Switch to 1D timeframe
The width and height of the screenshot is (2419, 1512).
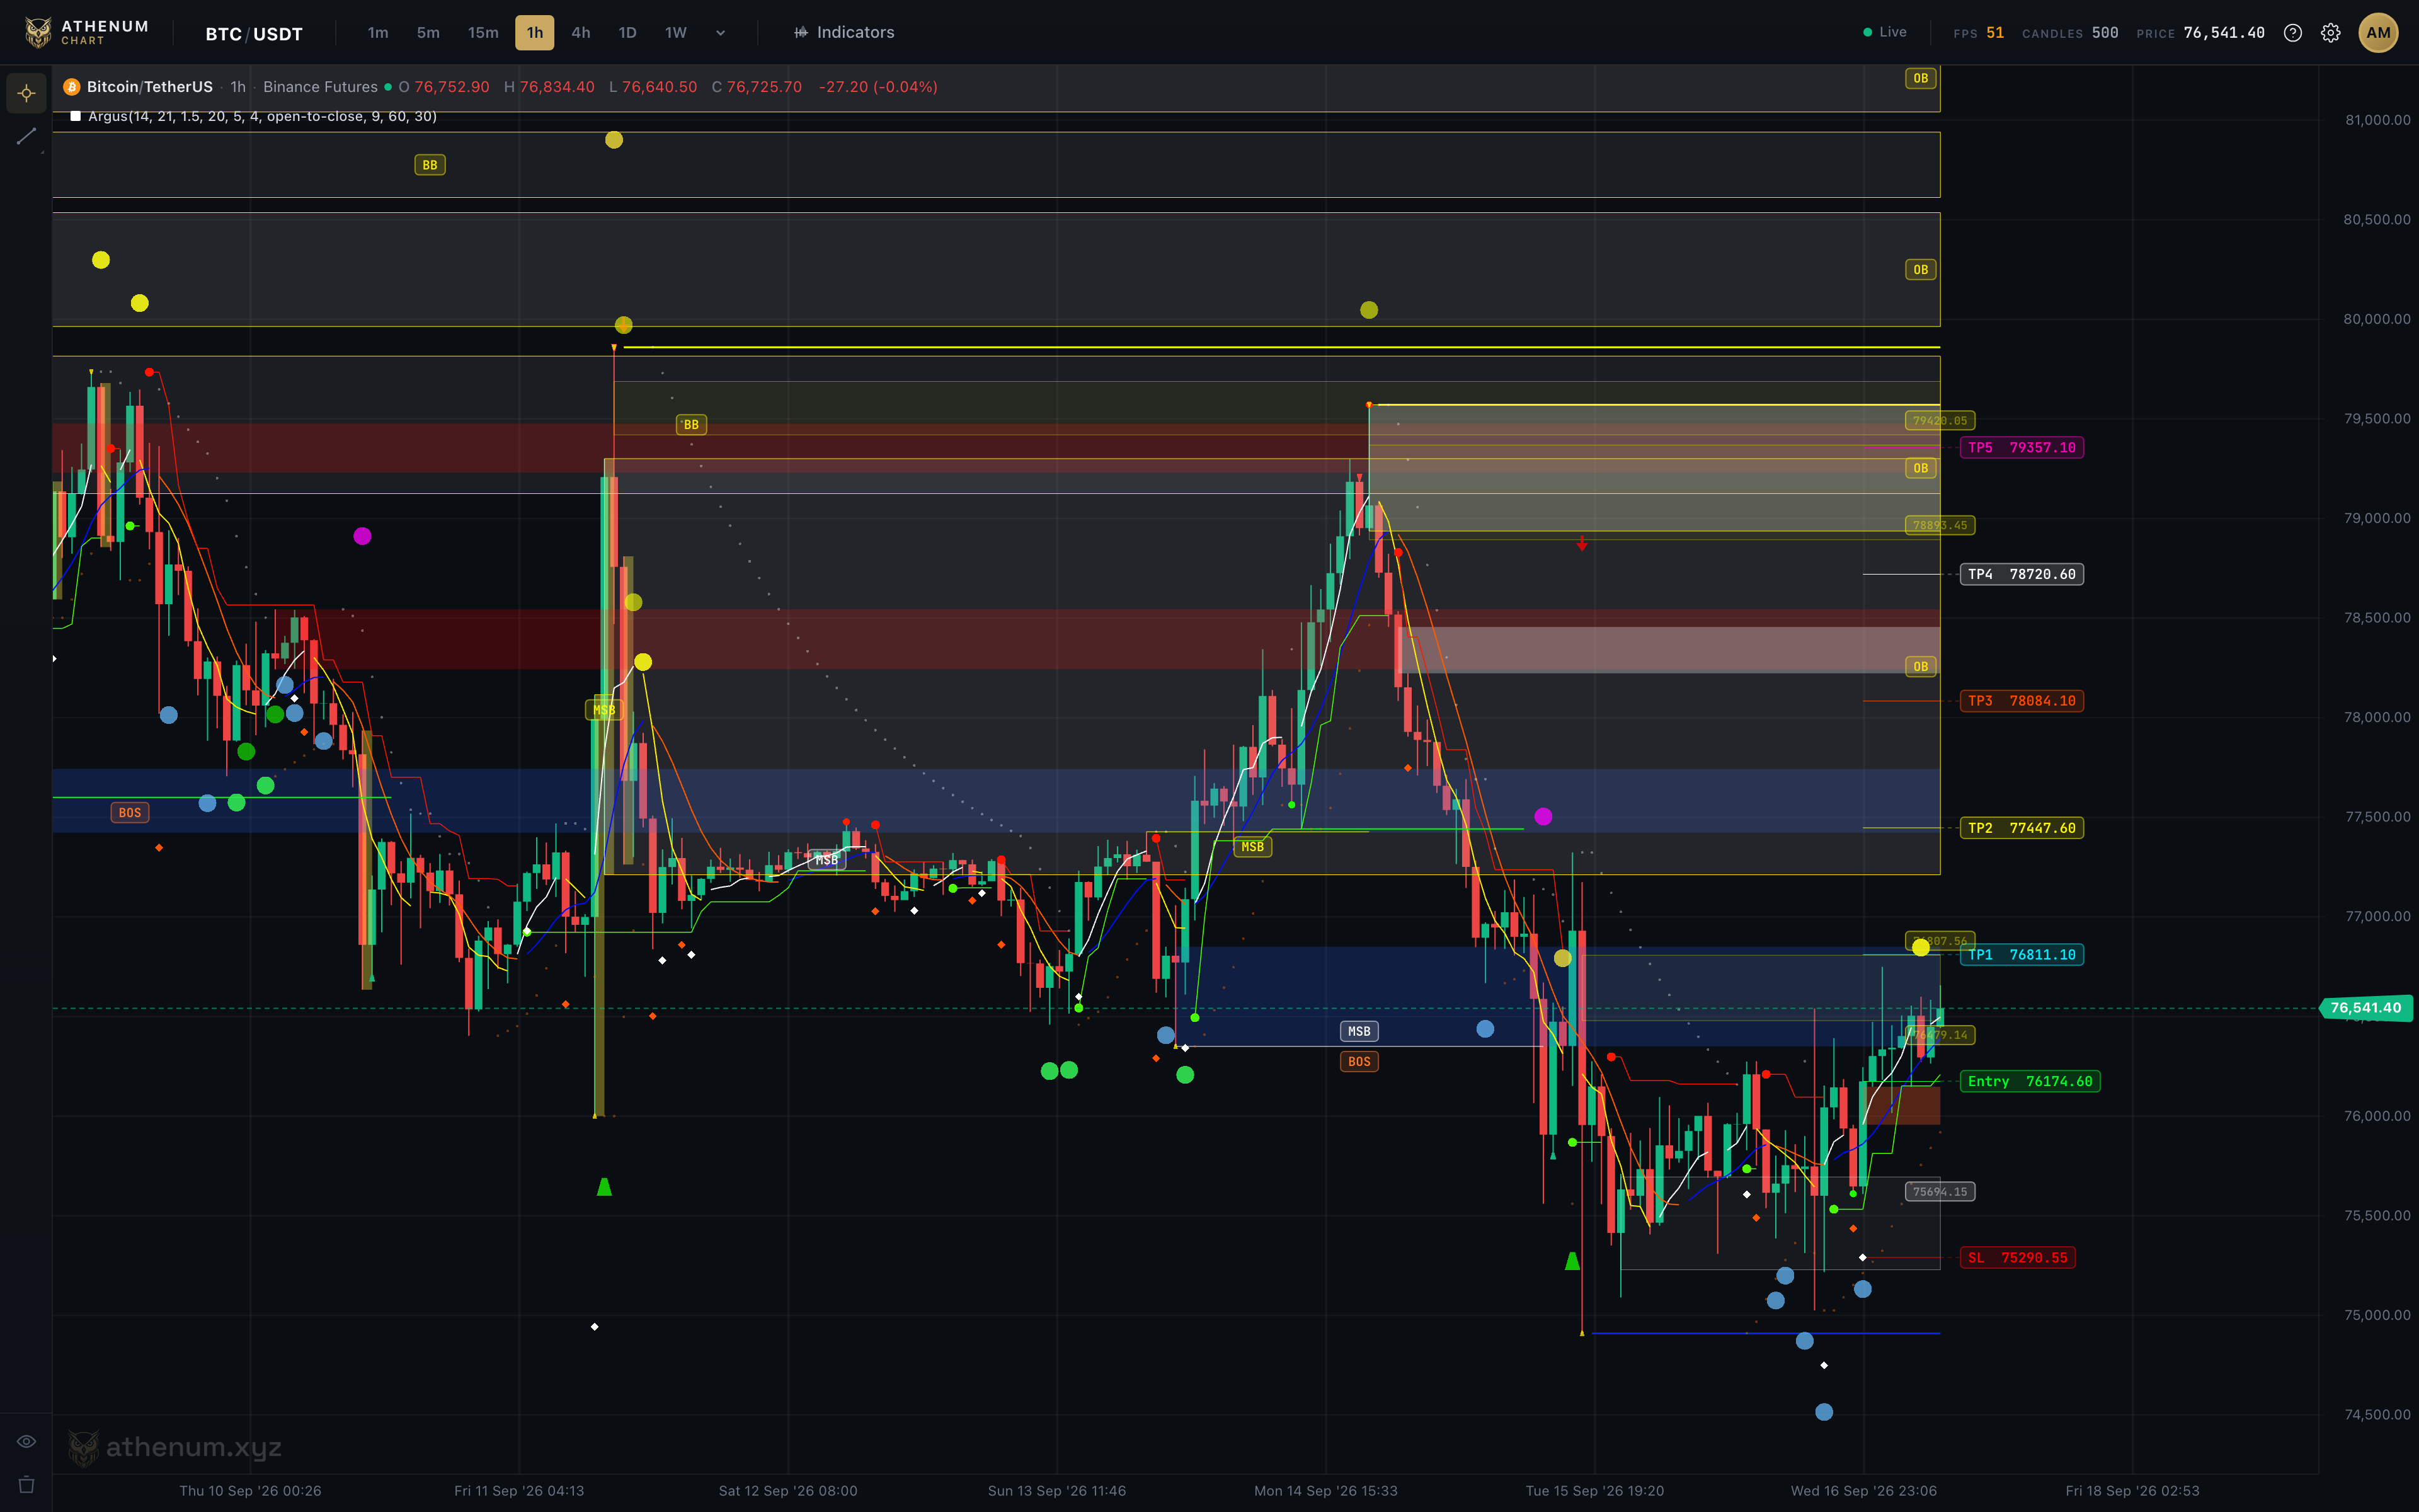[627, 33]
